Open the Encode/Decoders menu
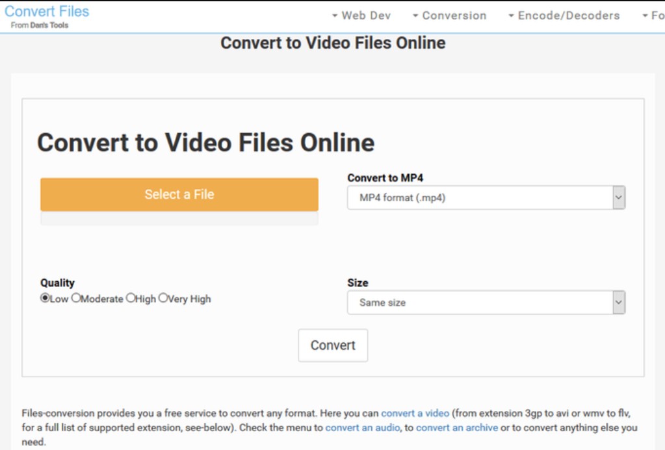This screenshot has height=450, width=665. point(564,16)
